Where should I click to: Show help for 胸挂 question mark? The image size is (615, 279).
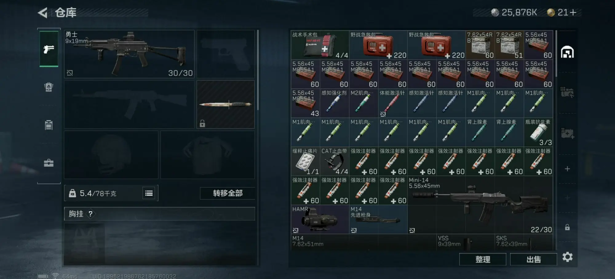90,214
